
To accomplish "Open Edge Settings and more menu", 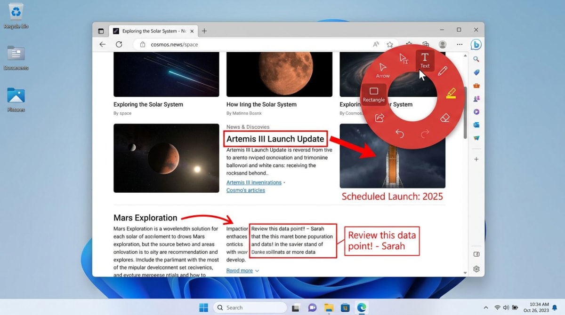I will tap(460, 44).
